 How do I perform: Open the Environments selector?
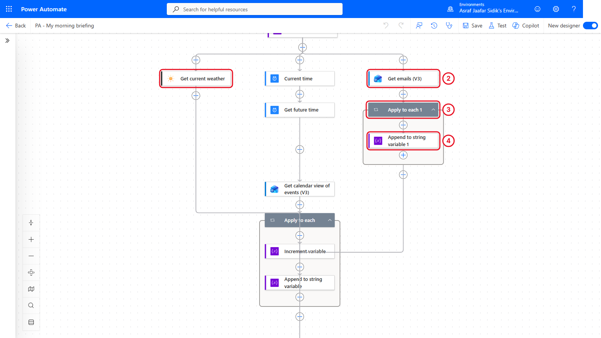tap(483, 8)
